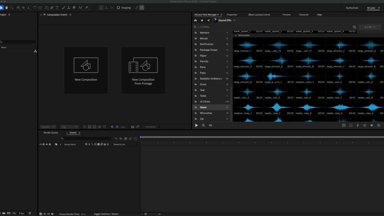Viewport: 384px width, 216px height.
Task: Pick the Type tool
Action: pos(57,7)
